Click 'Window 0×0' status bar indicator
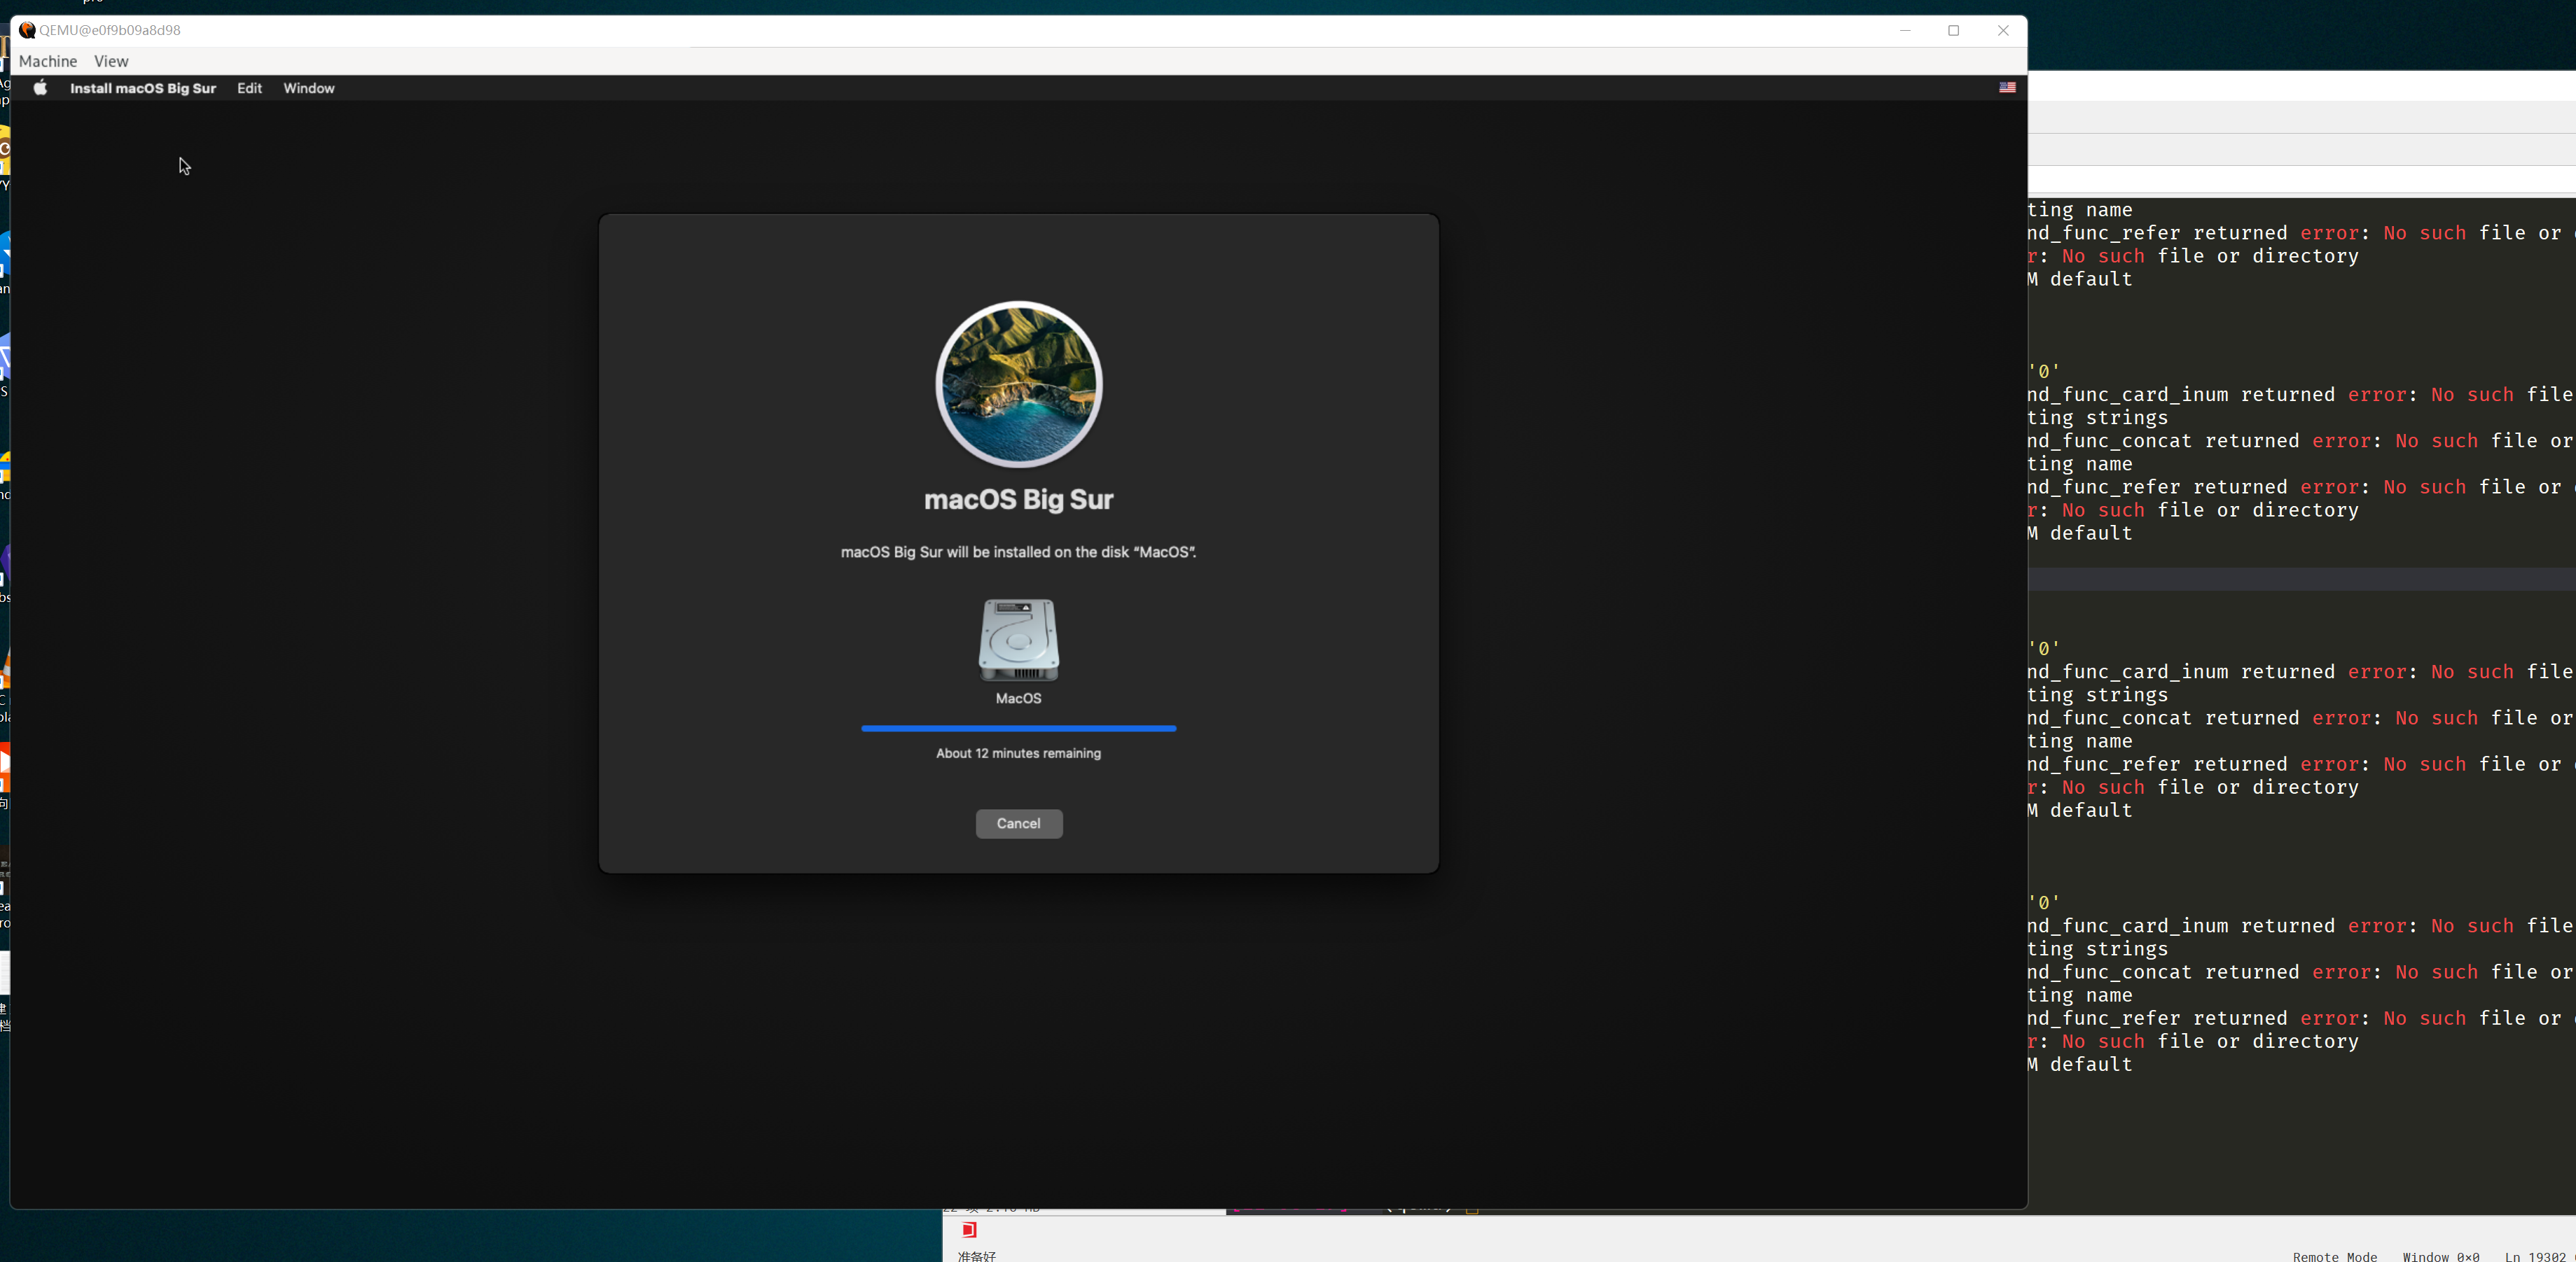Screen dimensions: 2576x1262 2440,1256
